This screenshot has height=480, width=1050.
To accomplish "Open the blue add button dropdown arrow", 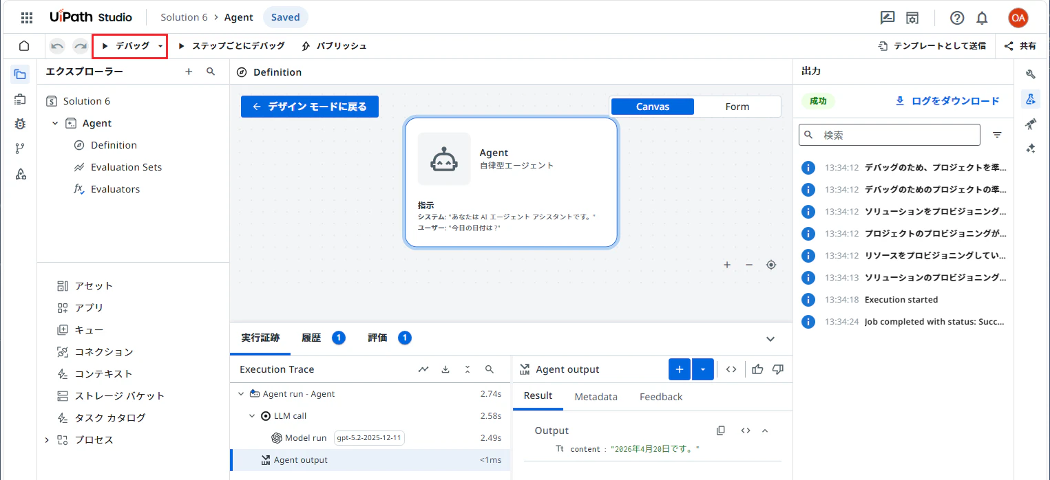I will coord(702,369).
